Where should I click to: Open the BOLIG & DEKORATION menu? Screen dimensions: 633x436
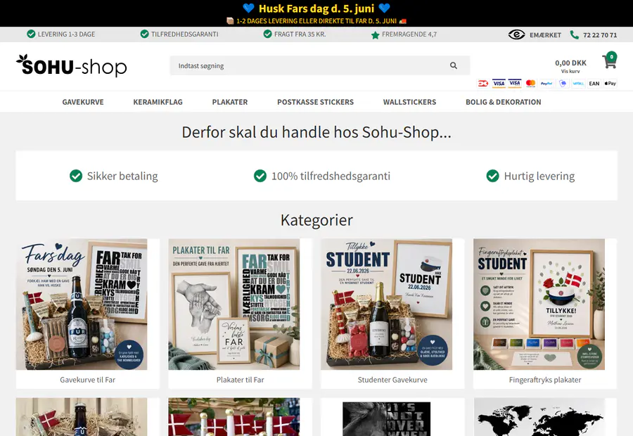pyautogui.click(x=504, y=102)
